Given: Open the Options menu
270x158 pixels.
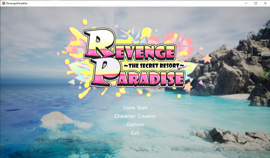Looking at the screenshot, I should coord(135,125).
